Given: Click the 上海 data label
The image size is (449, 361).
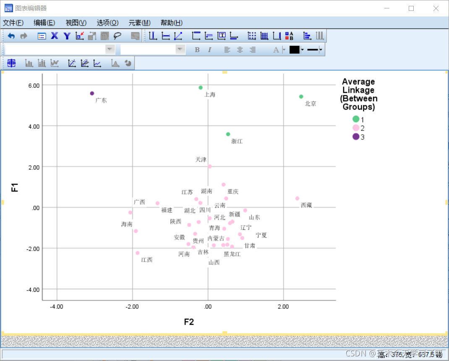Looking at the screenshot, I should point(210,94).
